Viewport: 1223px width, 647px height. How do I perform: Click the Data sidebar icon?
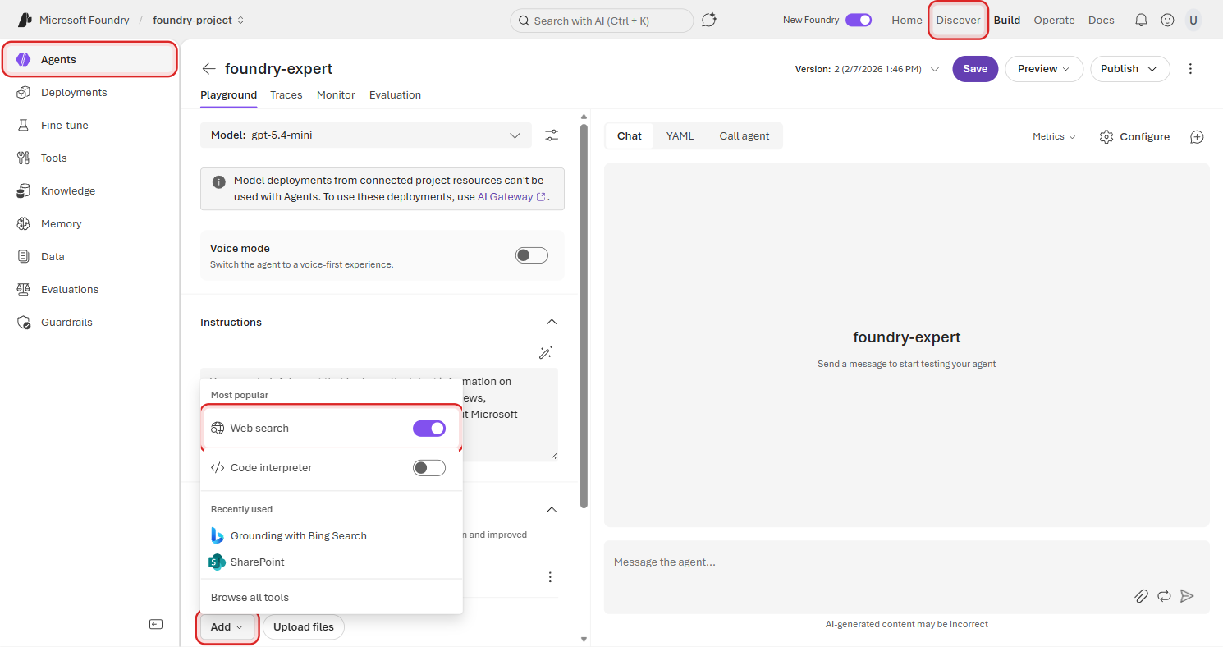click(24, 256)
